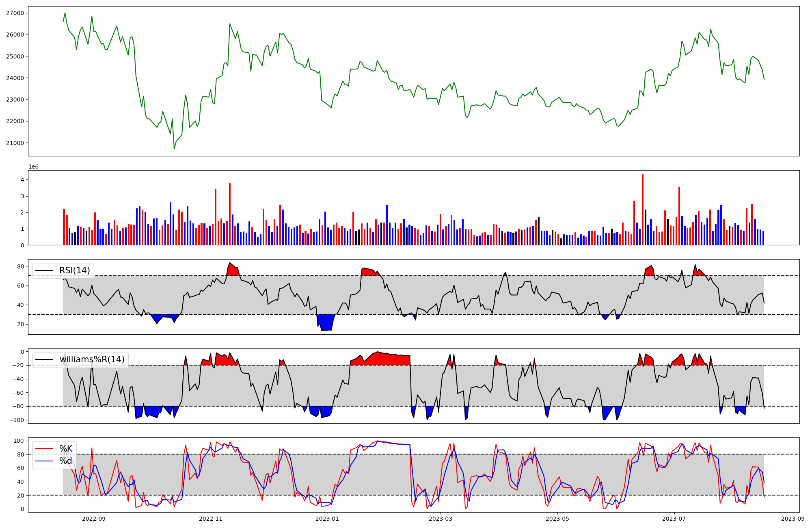Click the williams%R(14) legend label
Image resolution: width=812 pixels, height=528 pixels.
(92, 359)
